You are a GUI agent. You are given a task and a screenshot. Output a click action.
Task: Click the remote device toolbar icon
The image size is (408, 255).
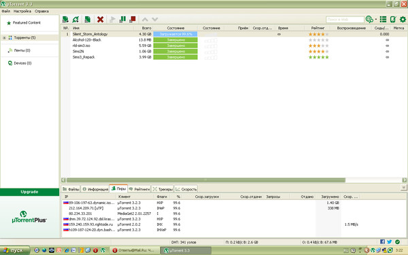coord(393,19)
